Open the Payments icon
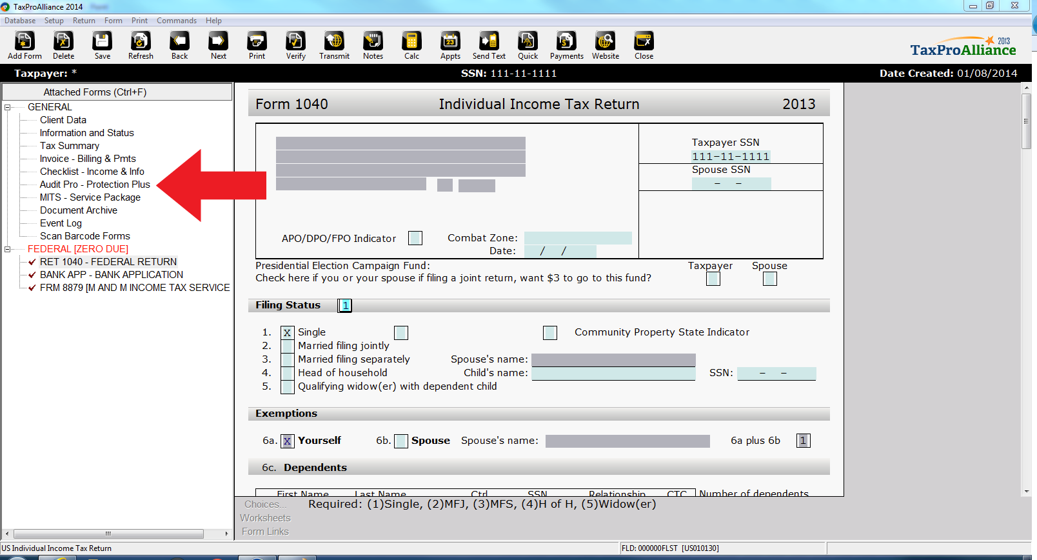Image resolution: width=1037 pixels, height=560 pixels. click(x=566, y=46)
